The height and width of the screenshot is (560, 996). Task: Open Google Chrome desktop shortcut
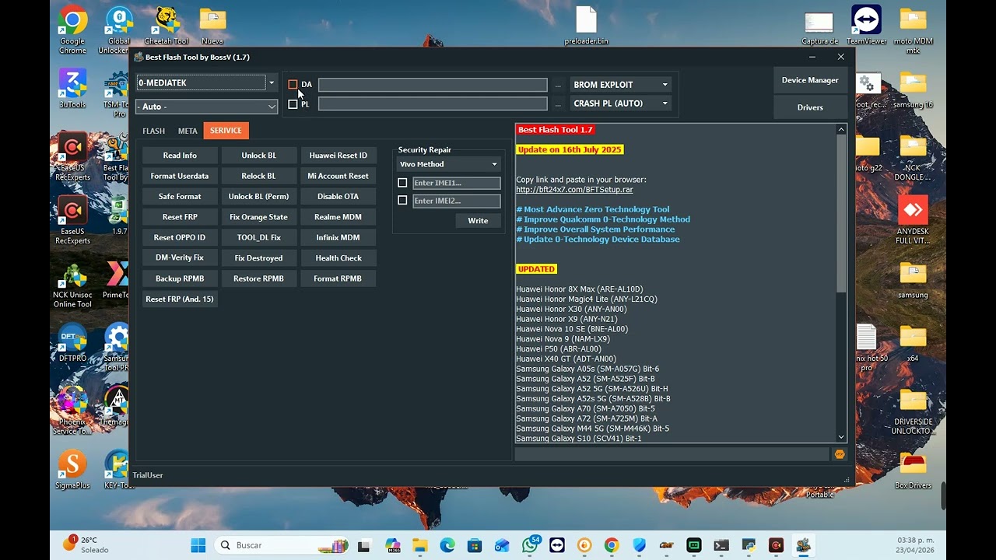pyautogui.click(x=72, y=30)
